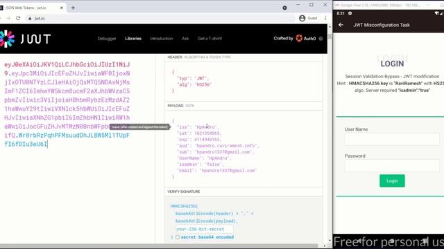Focus the Password field in the phone app
Screen dimensions: 444x249
coord(392,166)
